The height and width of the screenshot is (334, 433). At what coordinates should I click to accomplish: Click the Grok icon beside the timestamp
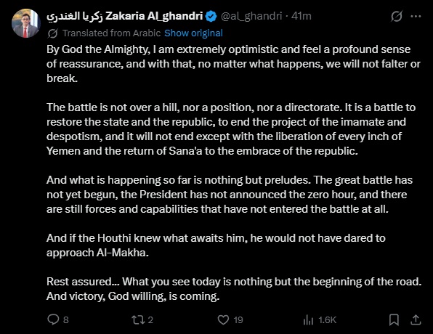396,16
